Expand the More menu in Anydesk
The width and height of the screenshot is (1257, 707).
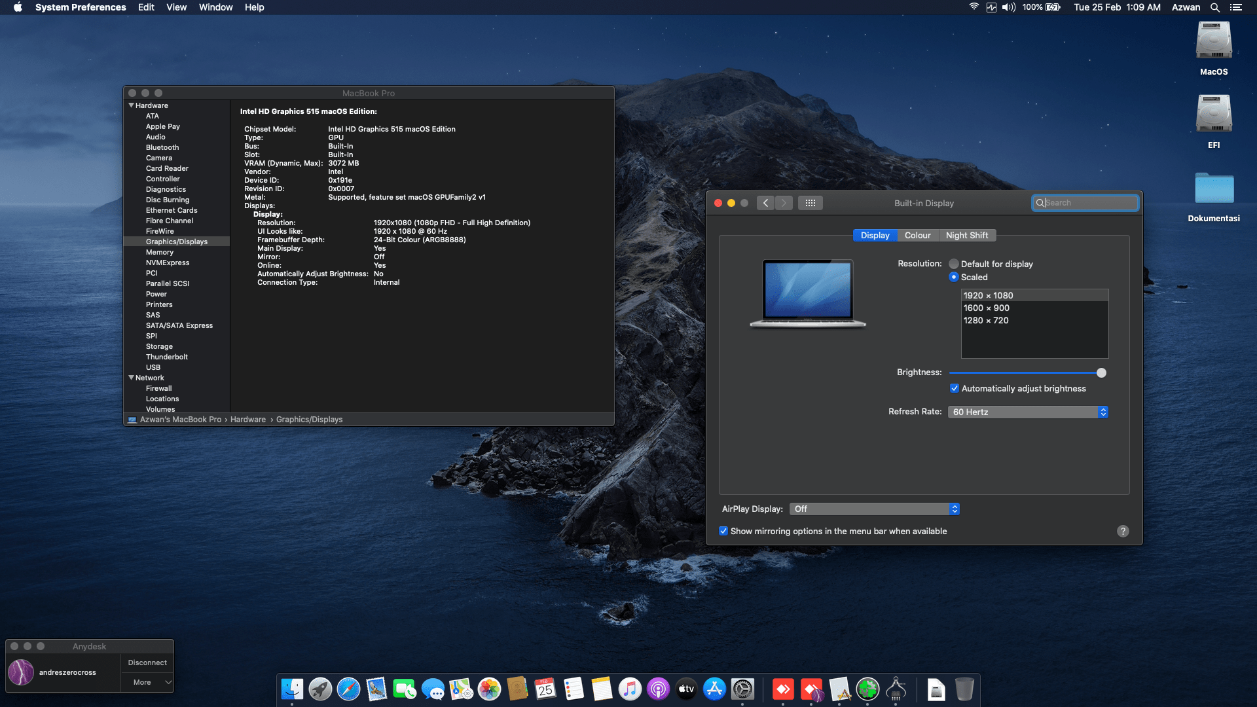(x=147, y=682)
